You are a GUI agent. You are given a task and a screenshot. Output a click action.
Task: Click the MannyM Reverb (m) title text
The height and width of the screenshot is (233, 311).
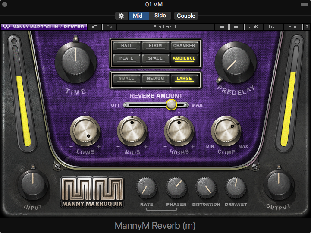155,226
